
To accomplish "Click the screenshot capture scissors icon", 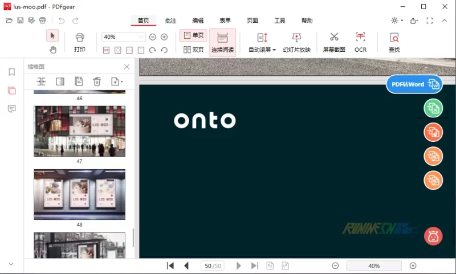I will (334, 38).
